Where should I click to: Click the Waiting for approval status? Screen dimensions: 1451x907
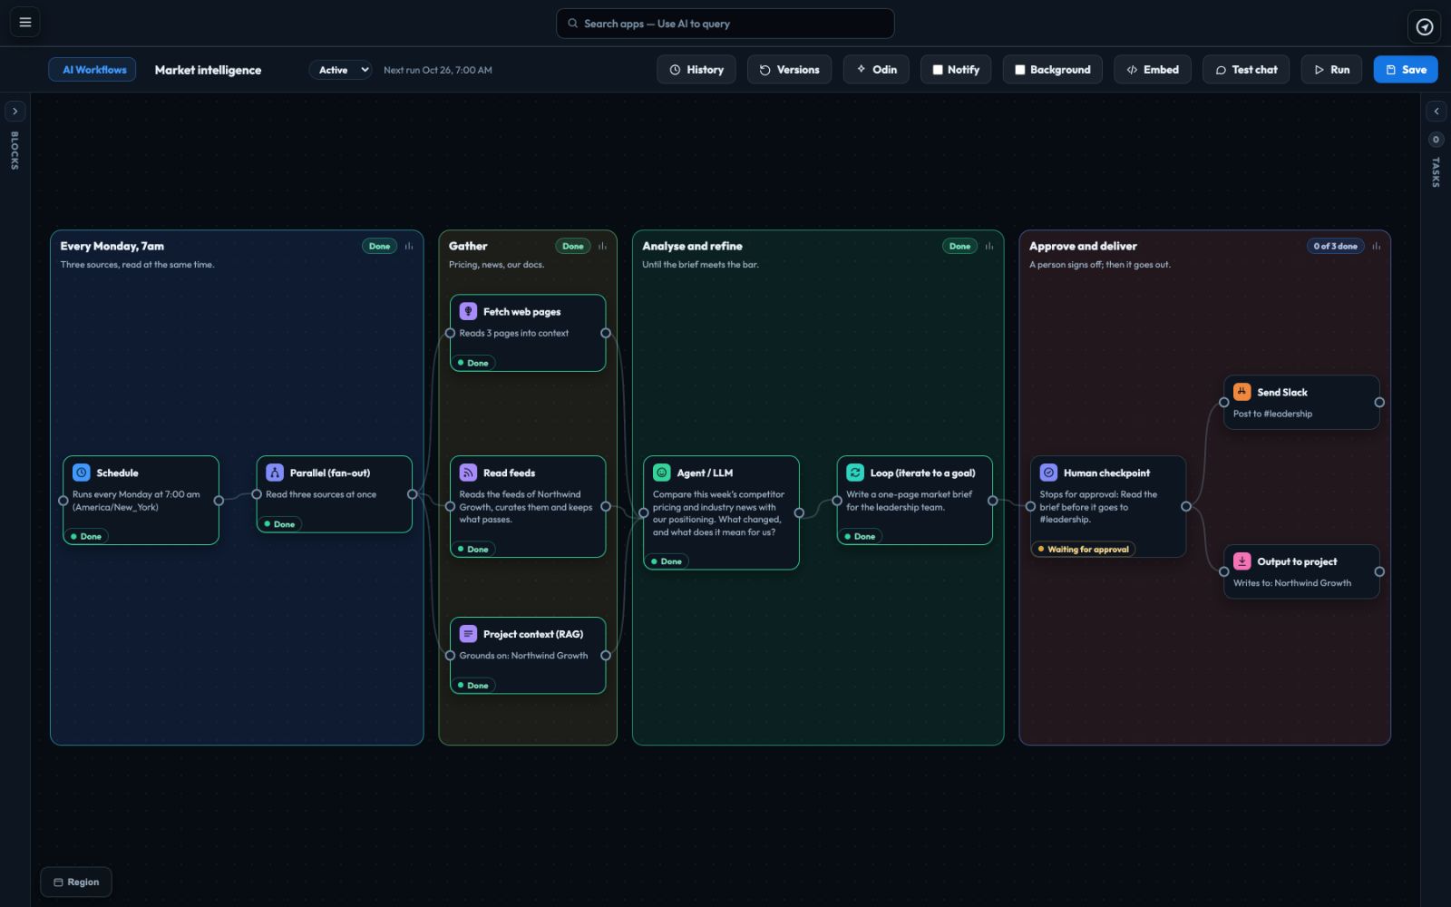click(1084, 549)
